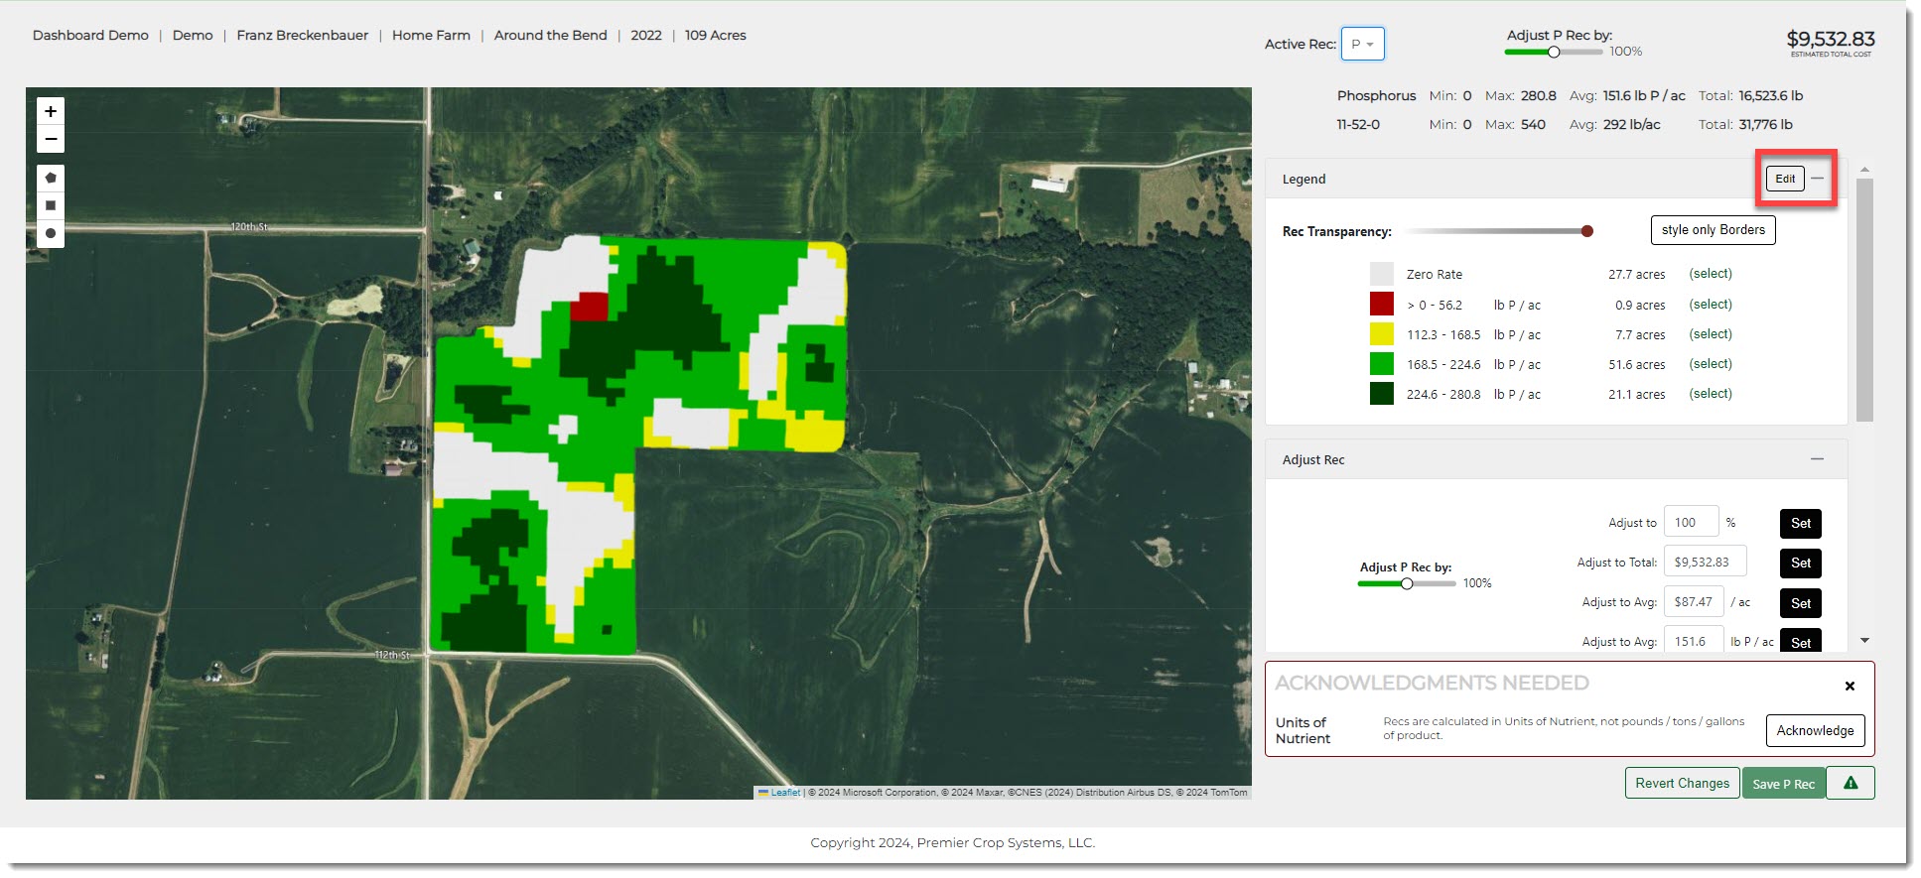Close the Acknowledgments Needed panel
This screenshot has width=1921, height=878.
(x=1850, y=686)
